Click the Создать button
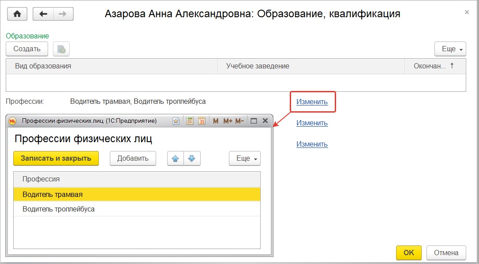The height and width of the screenshot is (264, 479). click(x=27, y=49)
